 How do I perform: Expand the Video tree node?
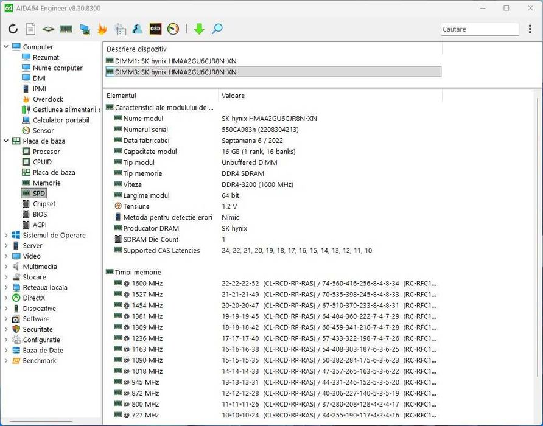click(x=6, y=256)
